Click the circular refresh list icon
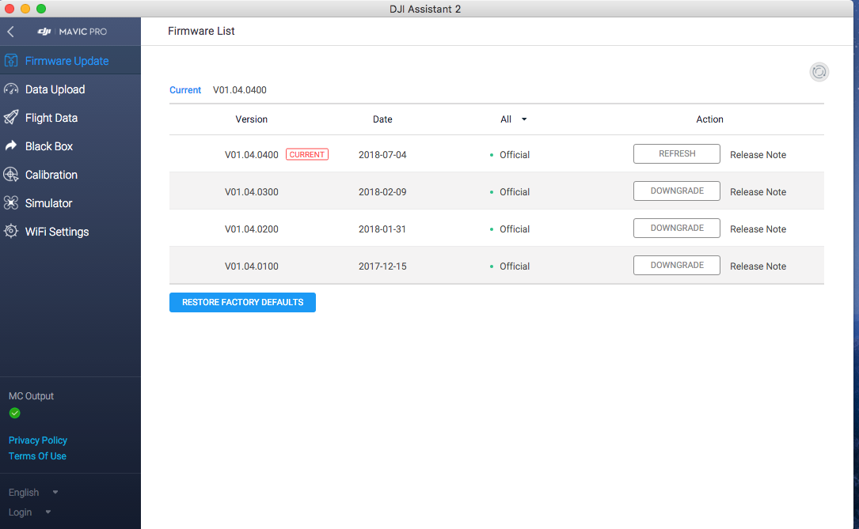 click(819, 72)
